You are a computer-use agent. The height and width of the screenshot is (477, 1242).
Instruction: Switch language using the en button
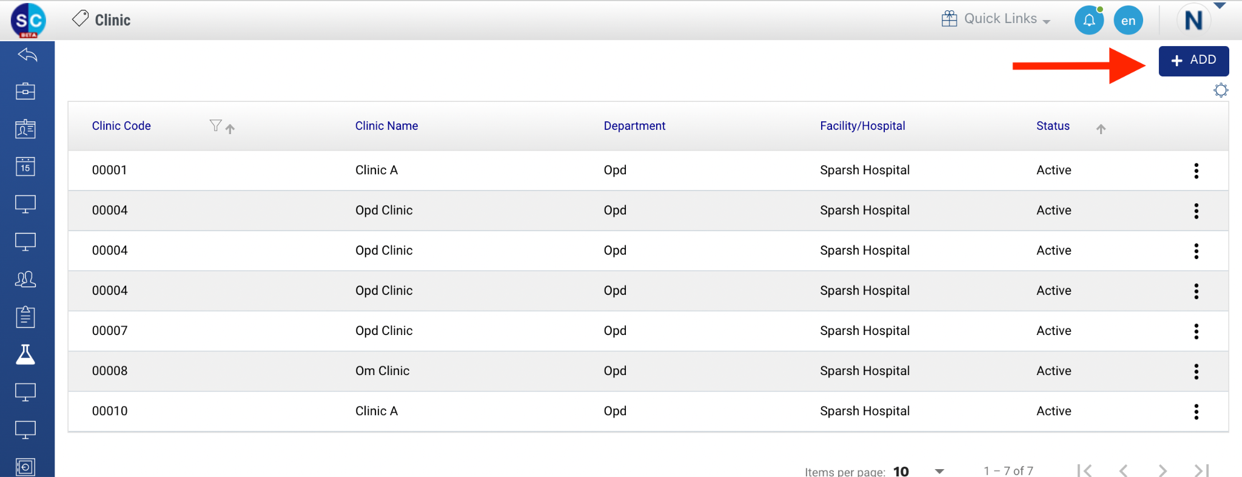pyautogui.click(x=1128, y=21)
